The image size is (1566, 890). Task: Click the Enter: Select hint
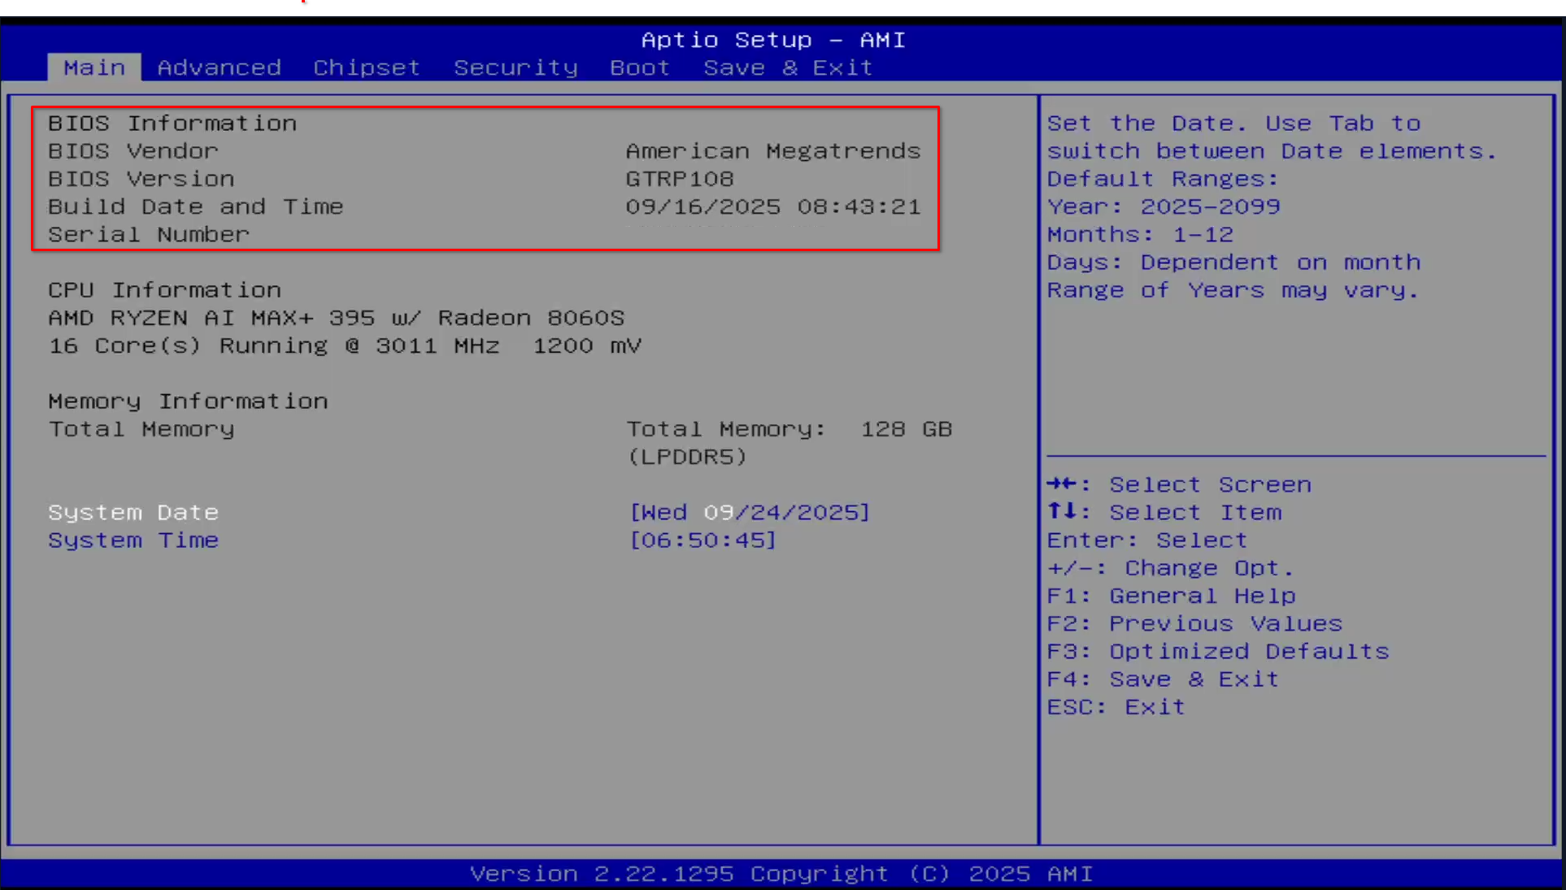click(x=1147, y=541)
